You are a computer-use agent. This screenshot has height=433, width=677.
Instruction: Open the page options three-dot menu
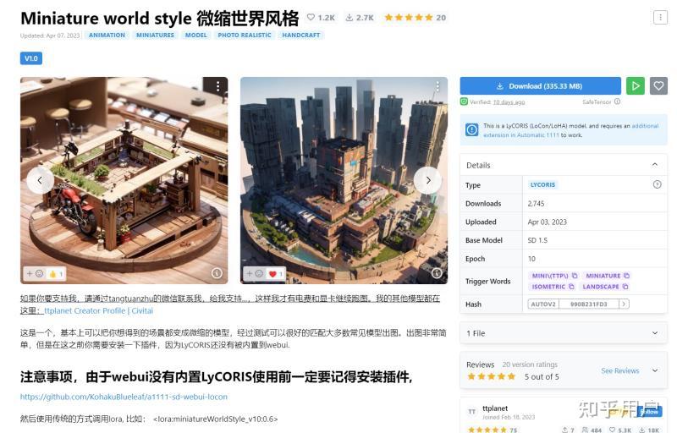point(660,17)
